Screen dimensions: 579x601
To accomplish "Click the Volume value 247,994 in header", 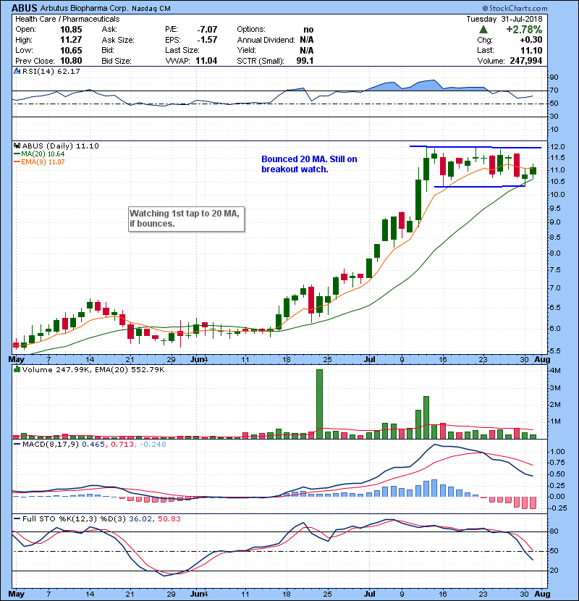I will coord(526,61).
